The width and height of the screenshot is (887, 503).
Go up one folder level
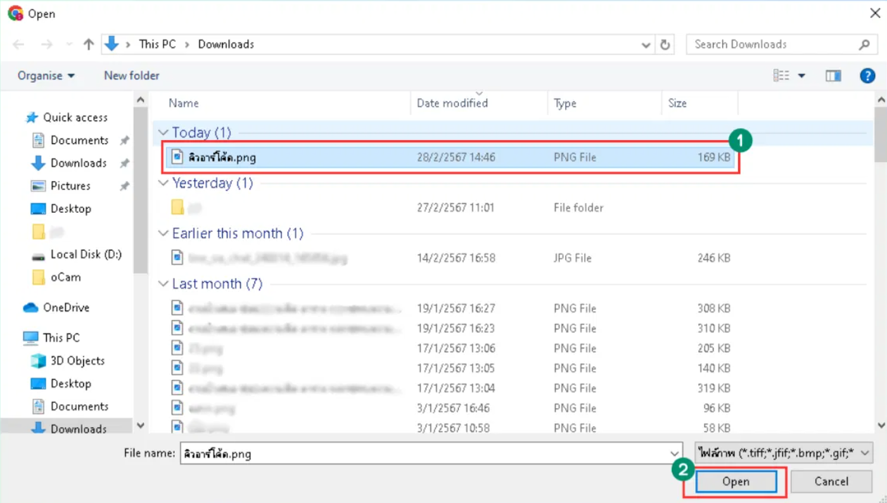89,44
